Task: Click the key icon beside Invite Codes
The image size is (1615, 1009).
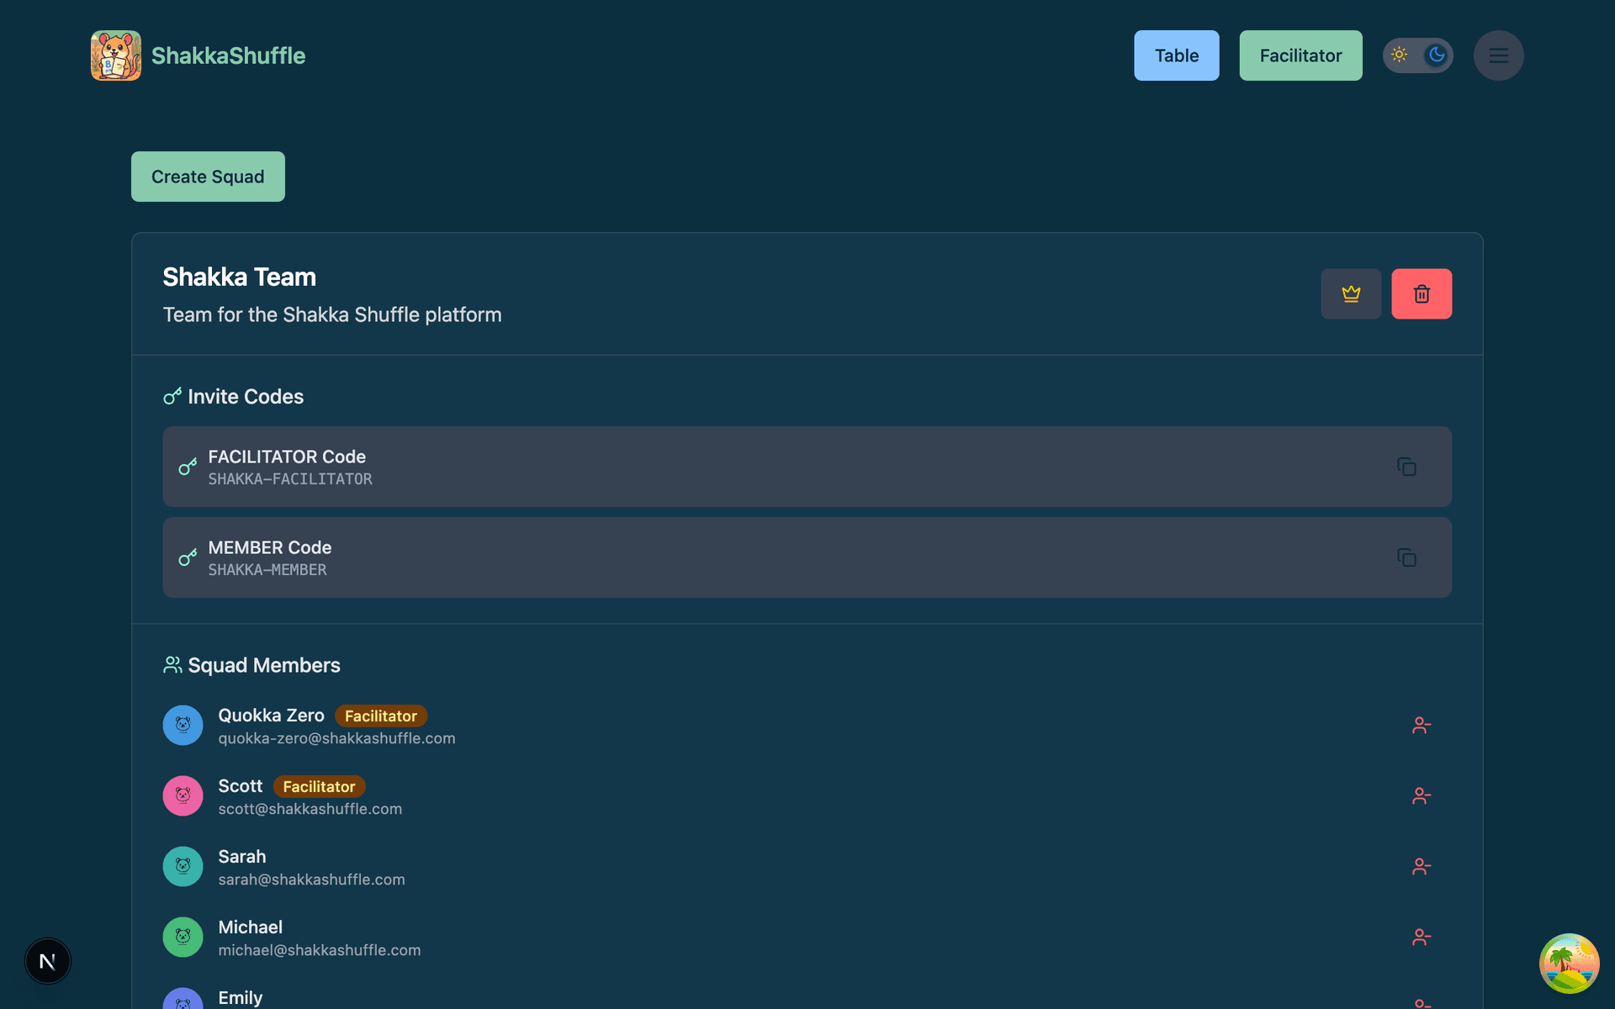Action: click(x=172, y=395)
